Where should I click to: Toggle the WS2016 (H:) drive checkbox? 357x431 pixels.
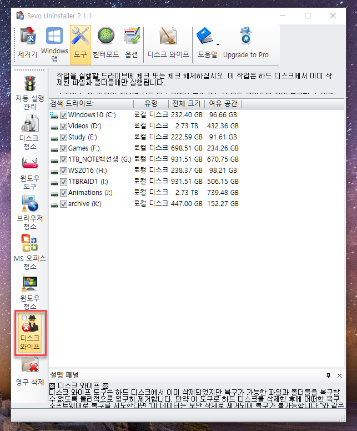tap(63, 171)
